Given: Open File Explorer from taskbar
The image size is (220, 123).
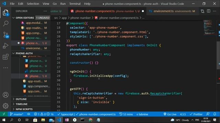Looking at the screenshot, I should coord(43,120).
